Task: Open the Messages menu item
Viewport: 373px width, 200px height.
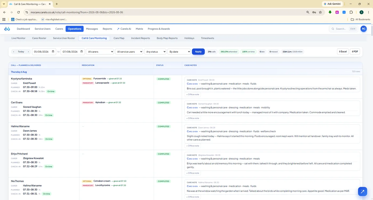Action: pos(92,29)
